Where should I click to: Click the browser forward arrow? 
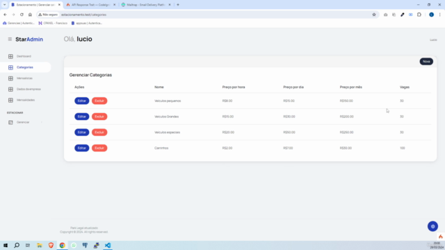pos(13,15)
